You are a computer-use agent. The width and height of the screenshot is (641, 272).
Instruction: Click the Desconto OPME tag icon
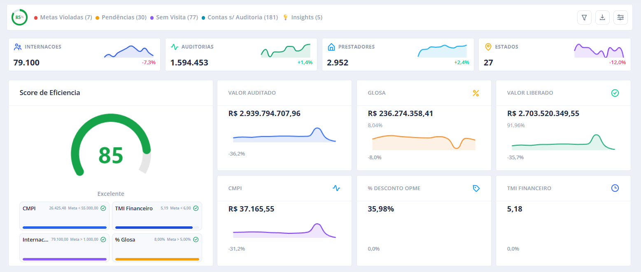476,188
